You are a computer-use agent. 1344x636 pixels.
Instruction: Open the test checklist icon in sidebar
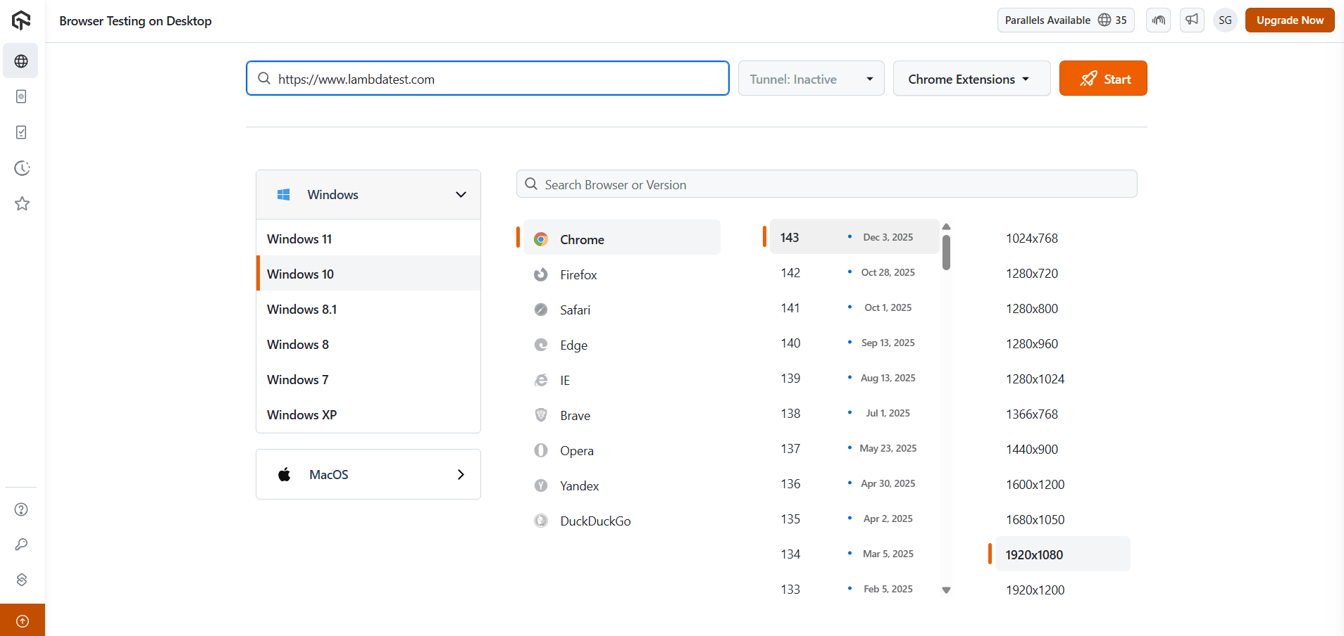[21, 132]
